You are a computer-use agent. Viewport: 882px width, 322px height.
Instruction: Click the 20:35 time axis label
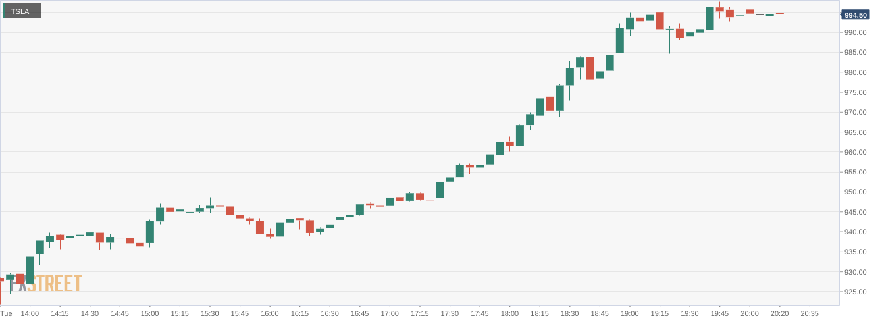tap(809, 313)
